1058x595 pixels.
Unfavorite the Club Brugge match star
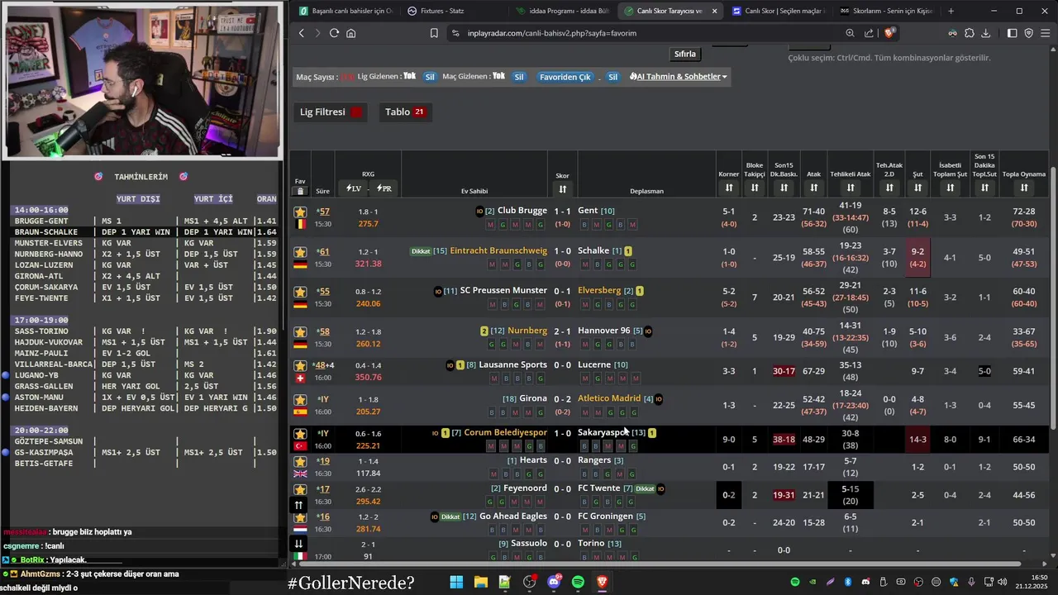point(300,212)
